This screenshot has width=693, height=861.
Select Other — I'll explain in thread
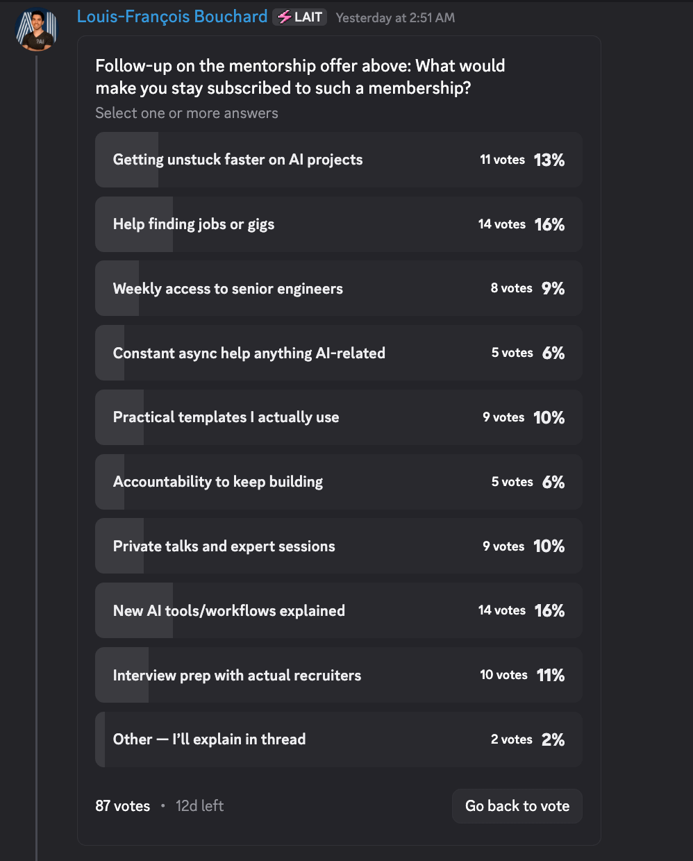click(339, 739)
